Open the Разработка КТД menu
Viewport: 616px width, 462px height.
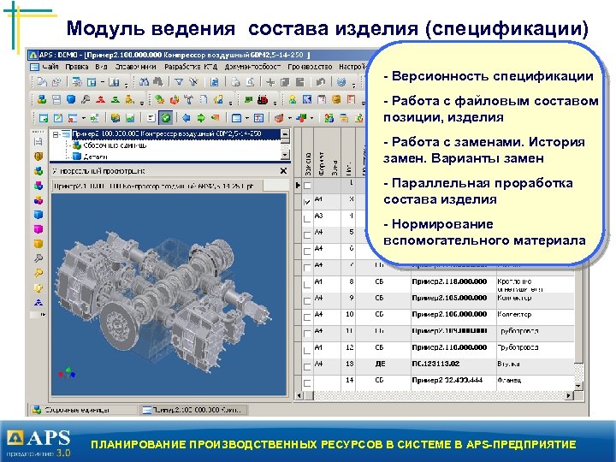[x=191, y=67]
